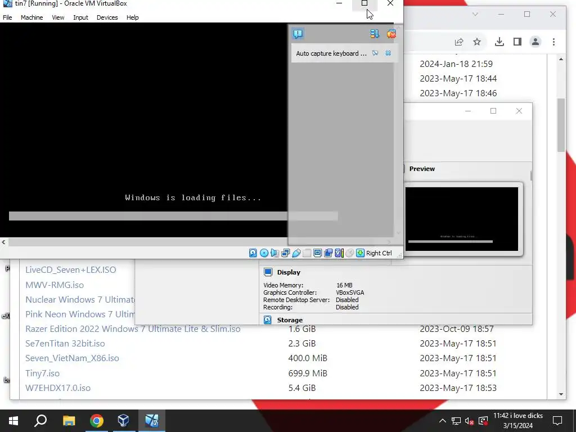Screen dimensions: 576x432
Task: Open the Windows Start menu
Action: point(13,421)
